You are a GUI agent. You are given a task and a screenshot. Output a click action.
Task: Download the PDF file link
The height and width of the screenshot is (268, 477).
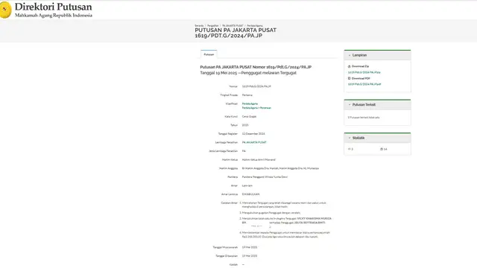coord(364,84)
